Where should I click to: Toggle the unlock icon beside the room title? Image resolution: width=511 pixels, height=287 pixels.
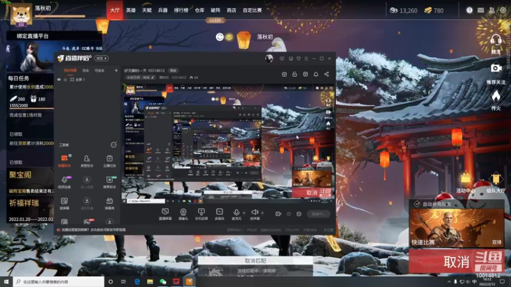pos(294,74)
